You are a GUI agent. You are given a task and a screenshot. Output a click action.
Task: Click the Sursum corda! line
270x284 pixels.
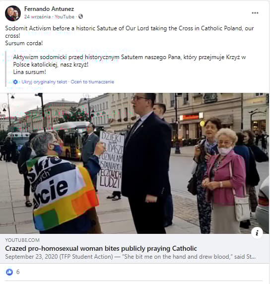pos(24,43)
